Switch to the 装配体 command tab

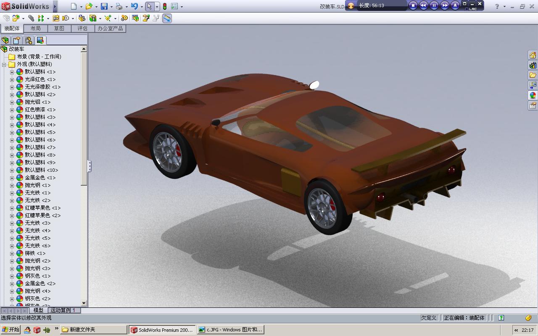point(12,29)
